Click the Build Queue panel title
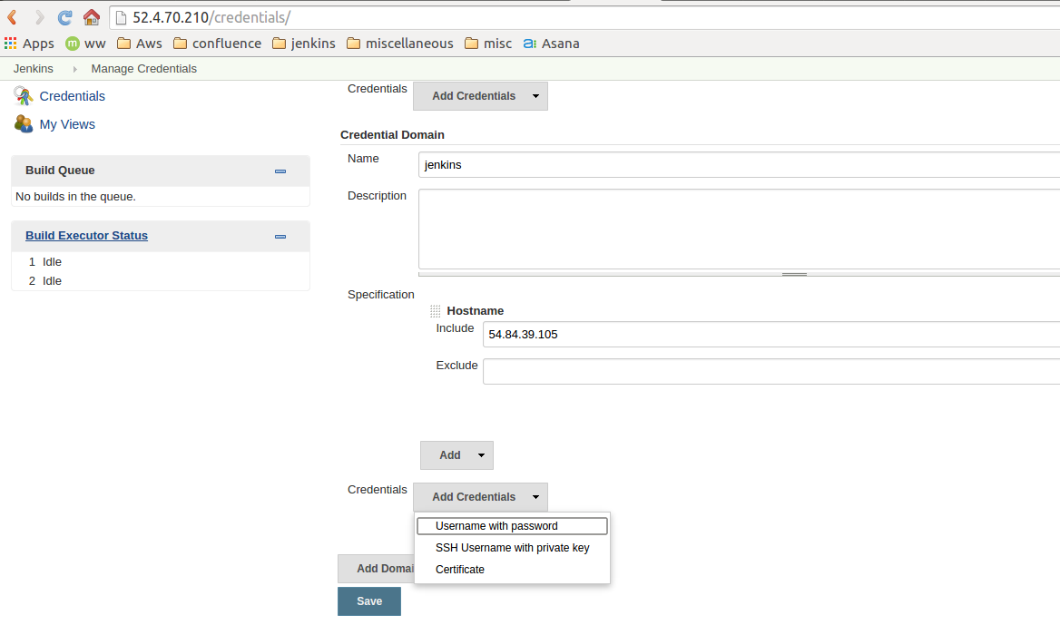 pos(60,171)
